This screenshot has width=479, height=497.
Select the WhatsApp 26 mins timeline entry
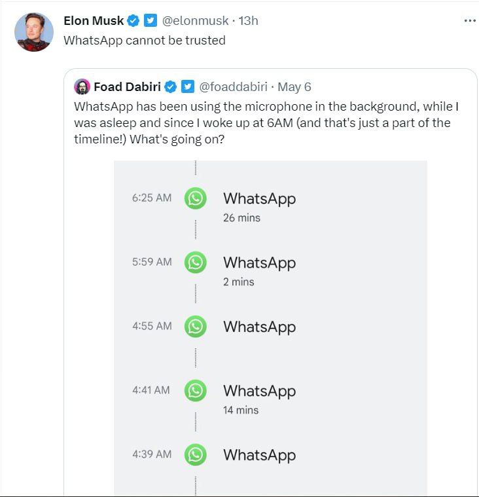pyautogui.click(x=271, y=206)
